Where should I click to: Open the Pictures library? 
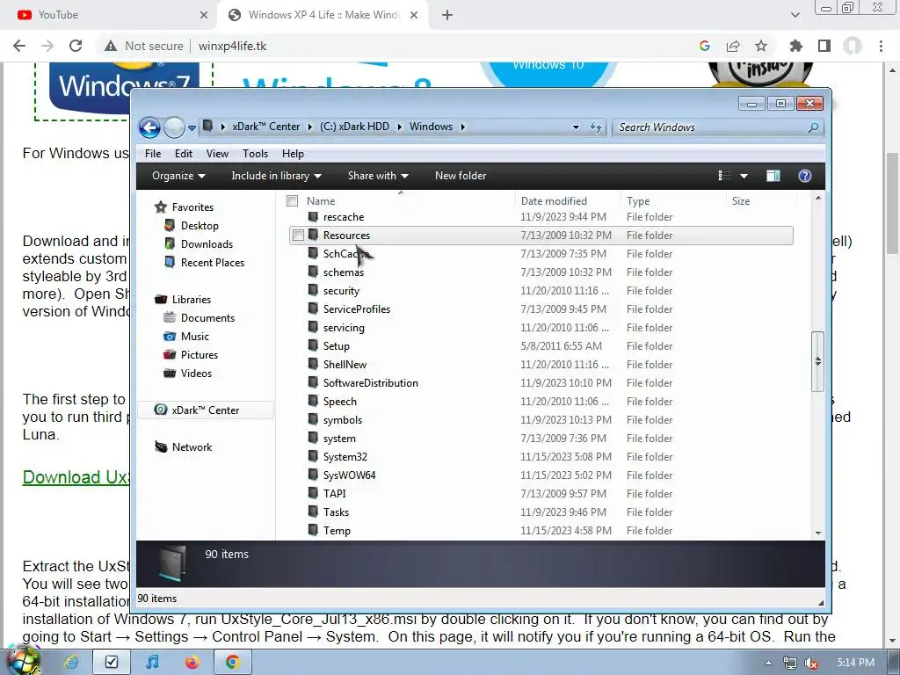pyautogui.click(x=200, y=355)
